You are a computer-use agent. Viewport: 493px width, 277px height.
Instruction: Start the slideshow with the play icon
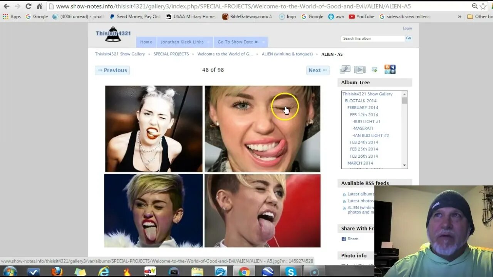[x=359, y=70]
